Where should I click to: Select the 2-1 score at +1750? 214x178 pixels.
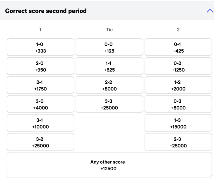[x=40, y=85]
